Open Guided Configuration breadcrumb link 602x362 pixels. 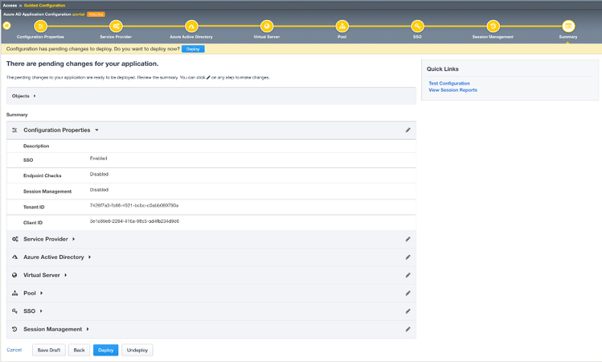click(44, 6)
